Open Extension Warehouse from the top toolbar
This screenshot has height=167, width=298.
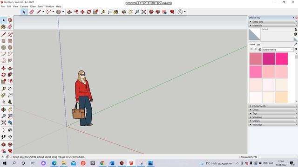coord(158,12)
